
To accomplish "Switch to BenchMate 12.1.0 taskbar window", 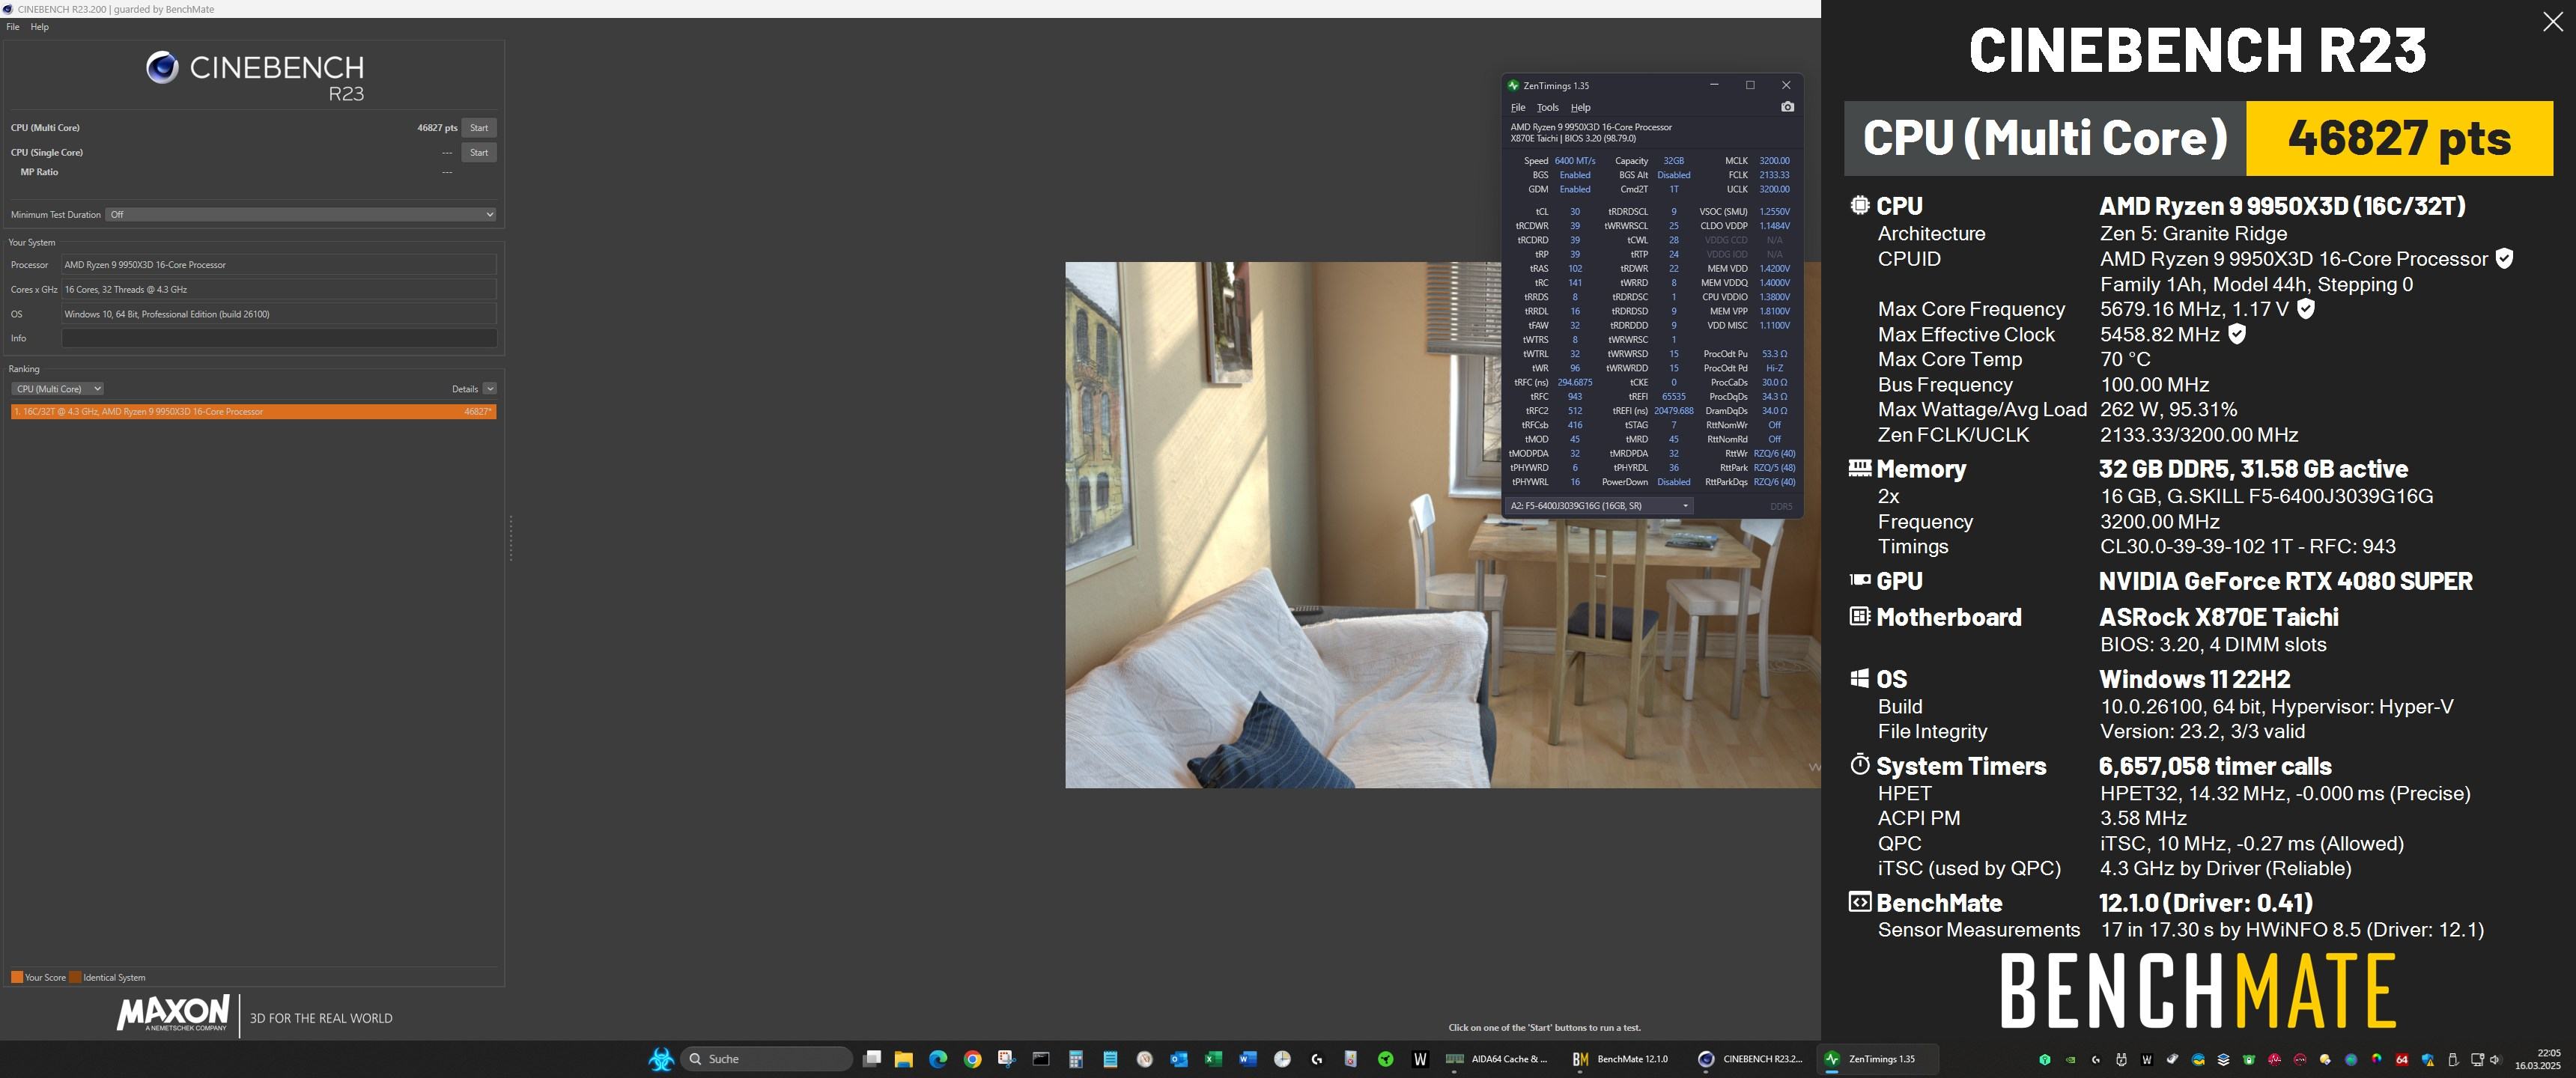I will coord(1620,1059).
